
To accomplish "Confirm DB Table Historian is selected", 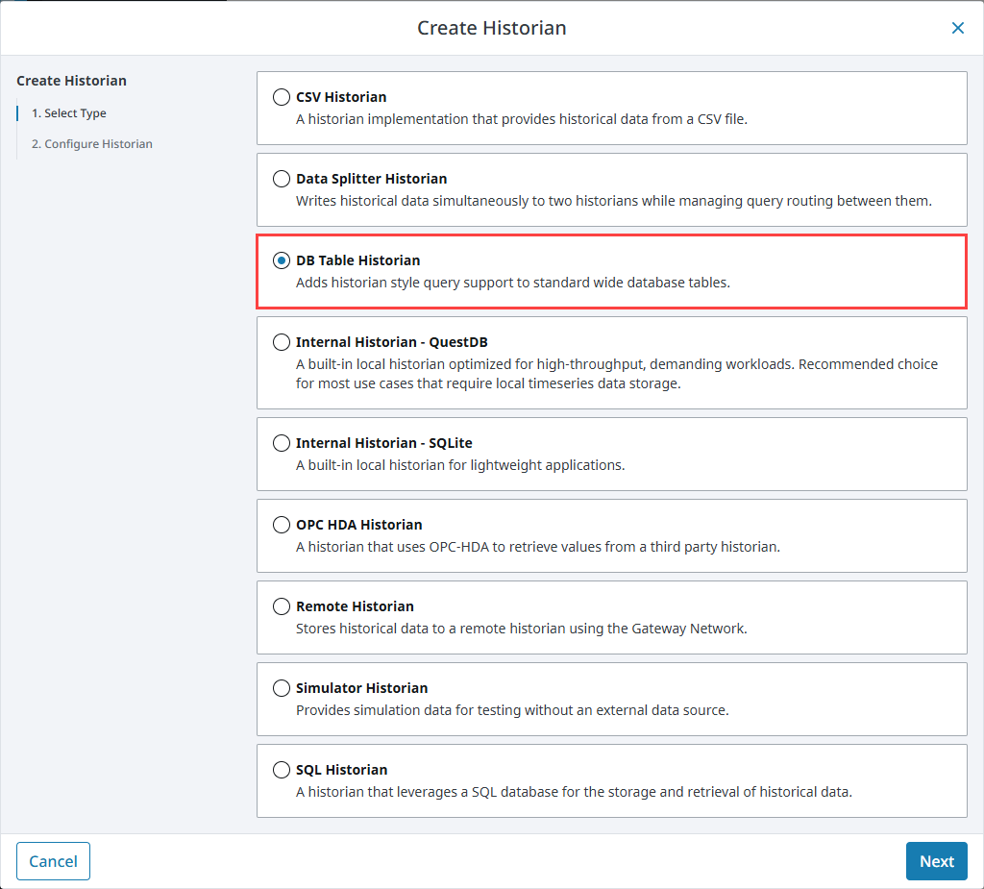I will click(x=281, y=259).
